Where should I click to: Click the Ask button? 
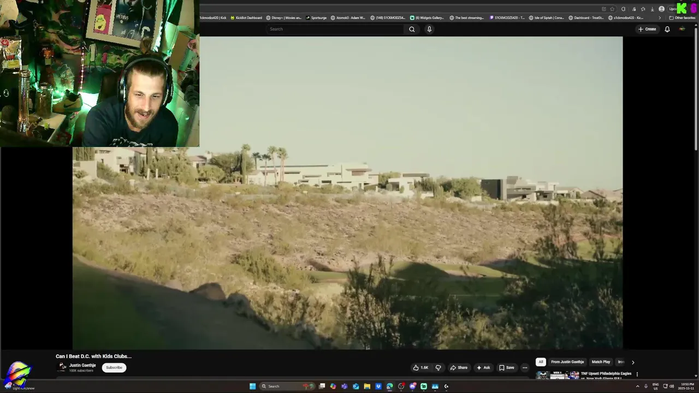[x=483, y=367]
